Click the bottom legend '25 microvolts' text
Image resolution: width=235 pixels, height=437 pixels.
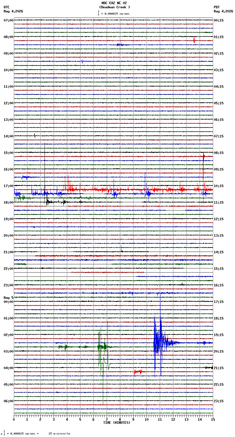point(59,434)
